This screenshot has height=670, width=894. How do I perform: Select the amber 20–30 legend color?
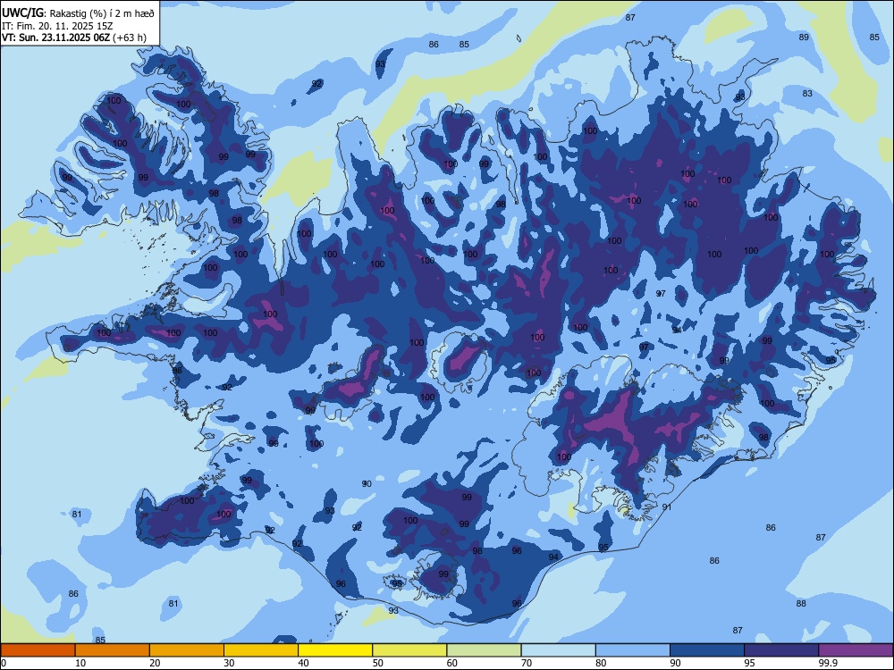point(187,650)
